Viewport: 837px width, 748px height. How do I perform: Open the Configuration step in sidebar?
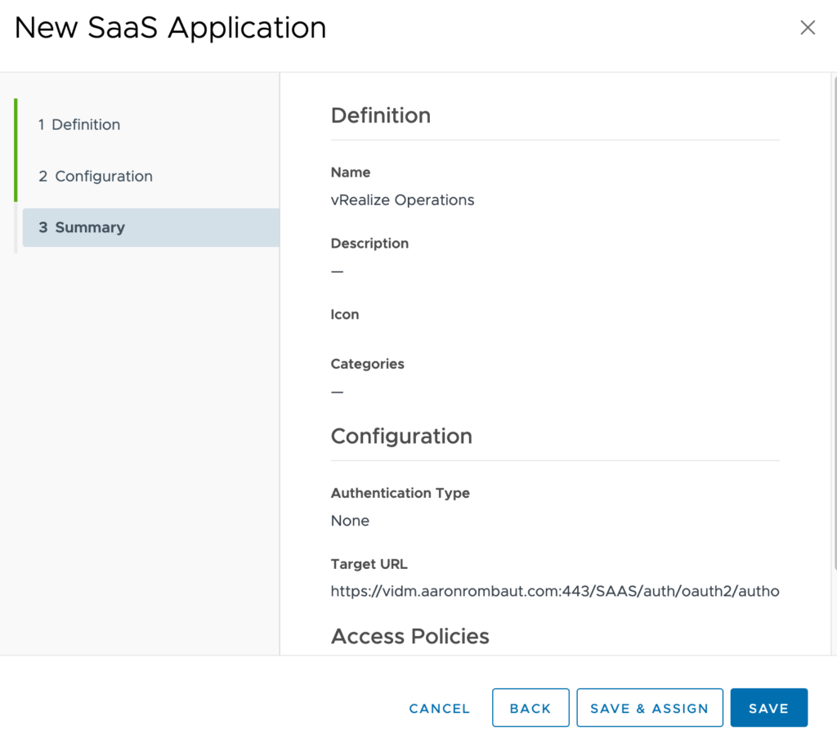click(96, 176)
